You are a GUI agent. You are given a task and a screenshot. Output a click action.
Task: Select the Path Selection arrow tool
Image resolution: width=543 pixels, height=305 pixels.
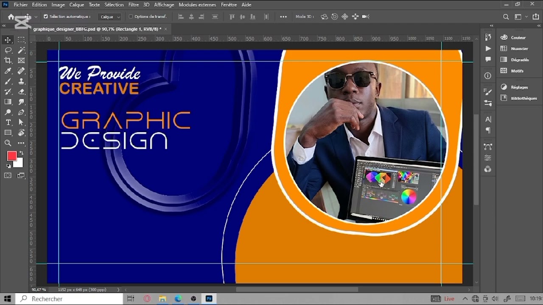(x=21, y=122)
